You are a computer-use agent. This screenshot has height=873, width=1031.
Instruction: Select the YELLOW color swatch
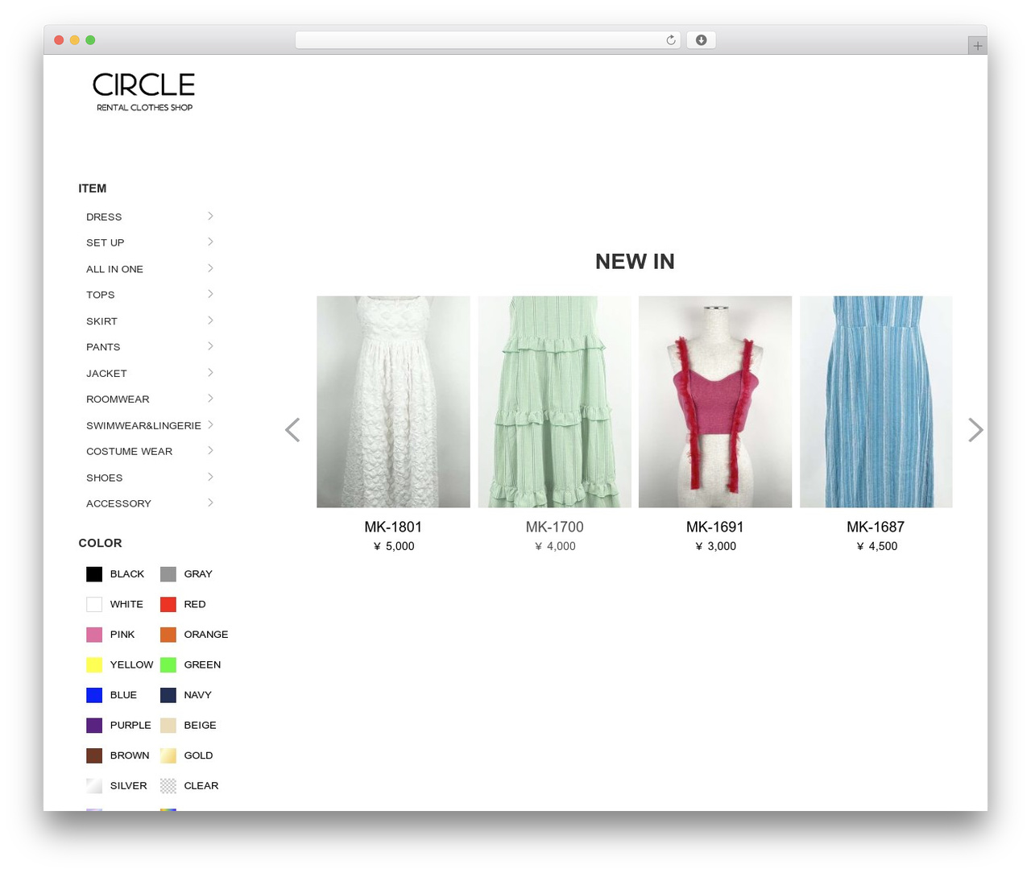coord(94,664)
